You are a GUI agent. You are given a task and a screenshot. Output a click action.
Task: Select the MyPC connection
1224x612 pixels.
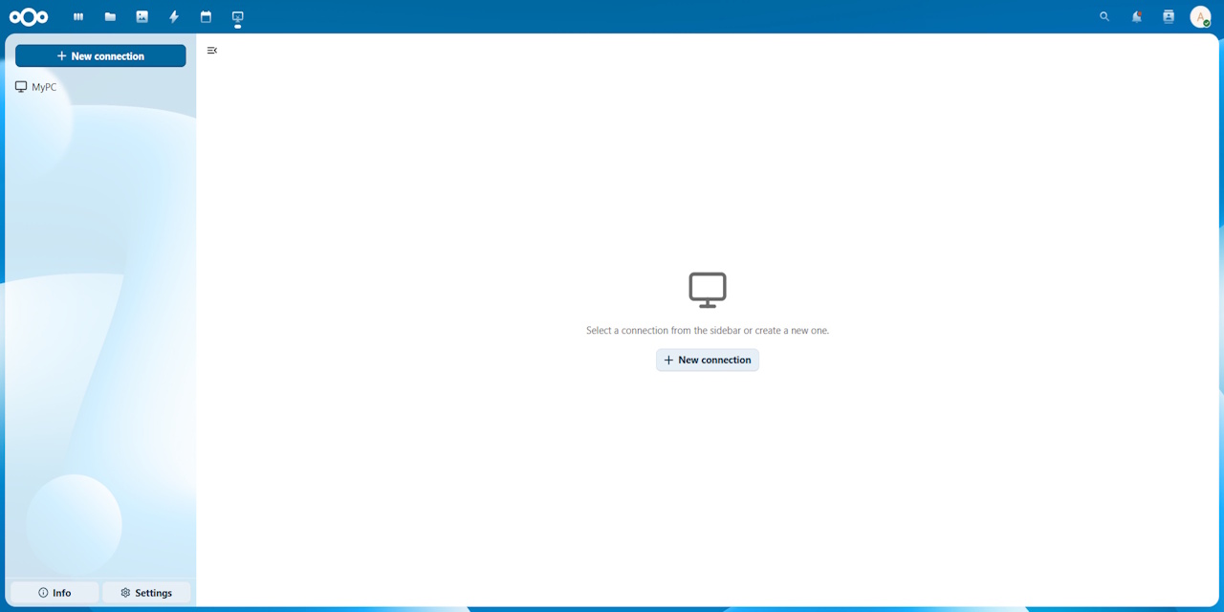(100, 87)
